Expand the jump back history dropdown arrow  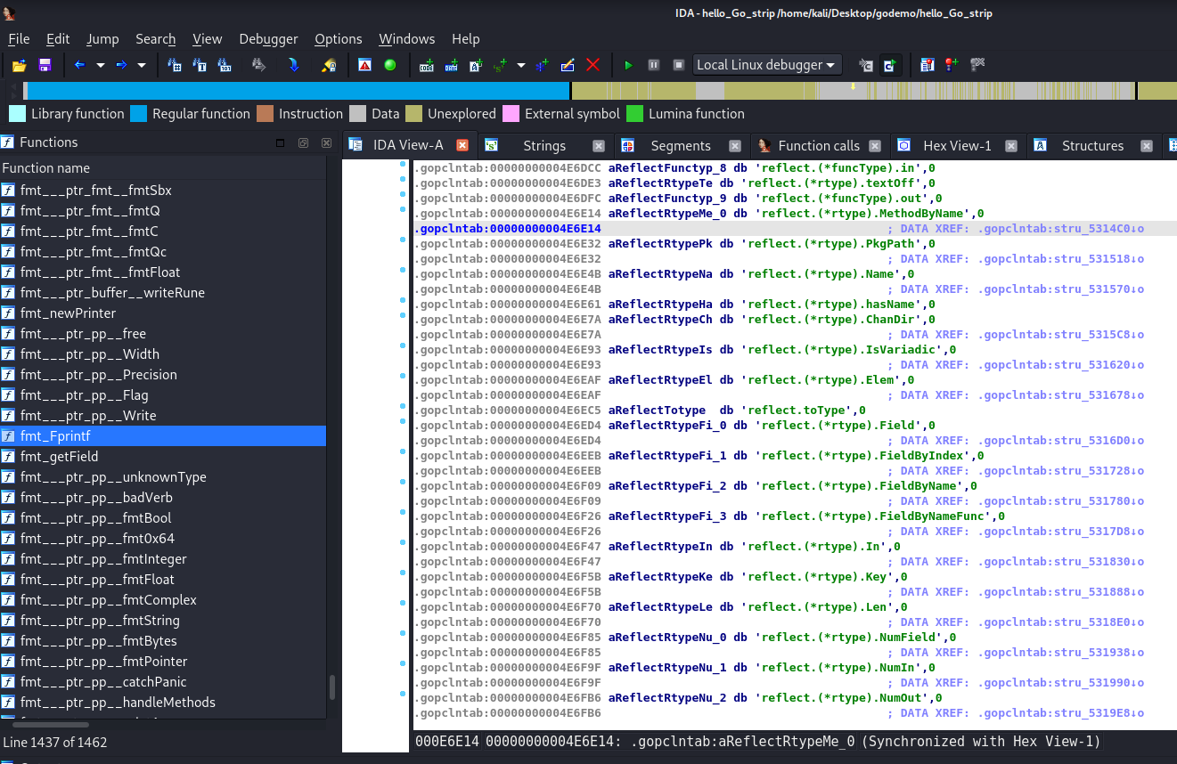click(x=101, y=65)
